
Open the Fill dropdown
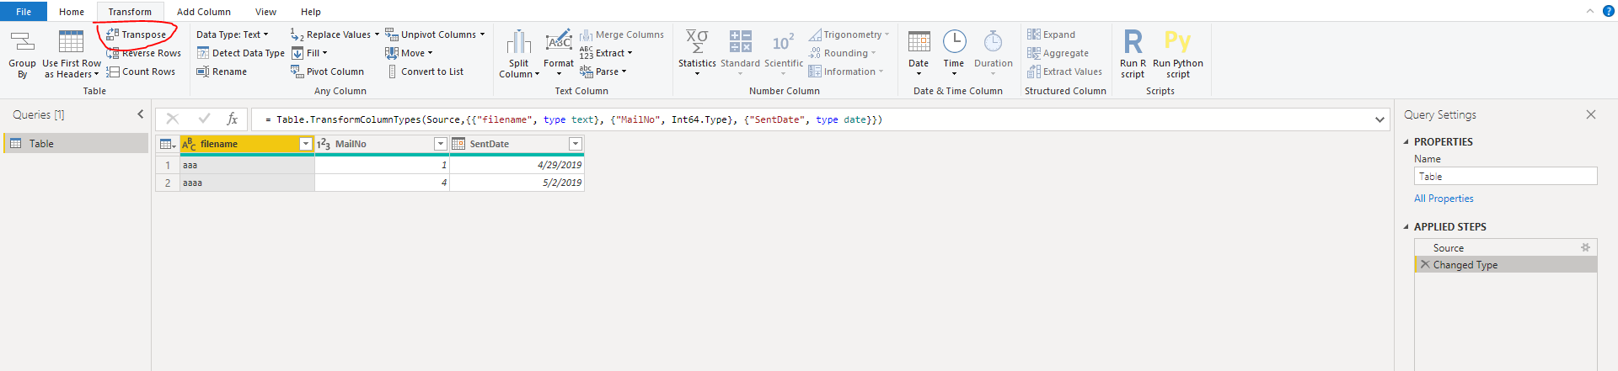pyautogui.click(x=309, y=53)
